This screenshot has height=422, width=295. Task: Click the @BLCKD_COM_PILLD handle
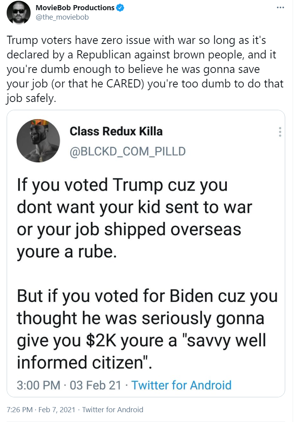coord(127,151)
